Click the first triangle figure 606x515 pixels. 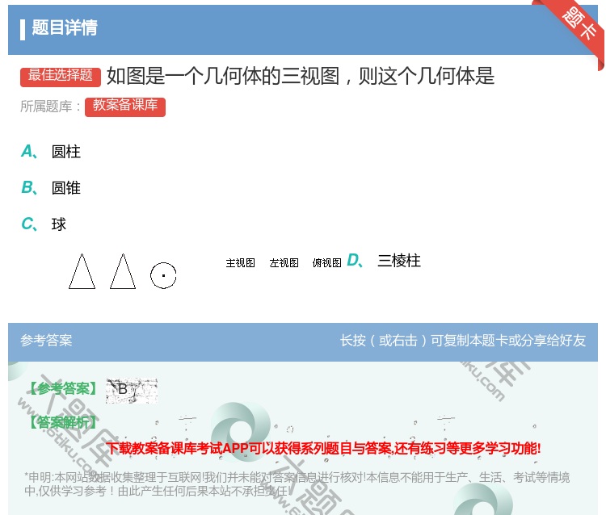(82, 271)
